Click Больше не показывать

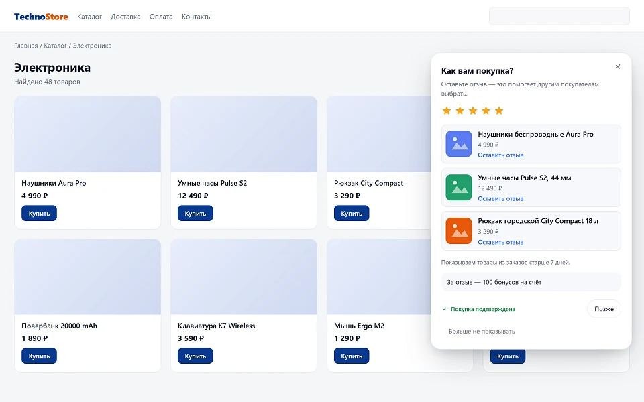[x=482, y=332]
